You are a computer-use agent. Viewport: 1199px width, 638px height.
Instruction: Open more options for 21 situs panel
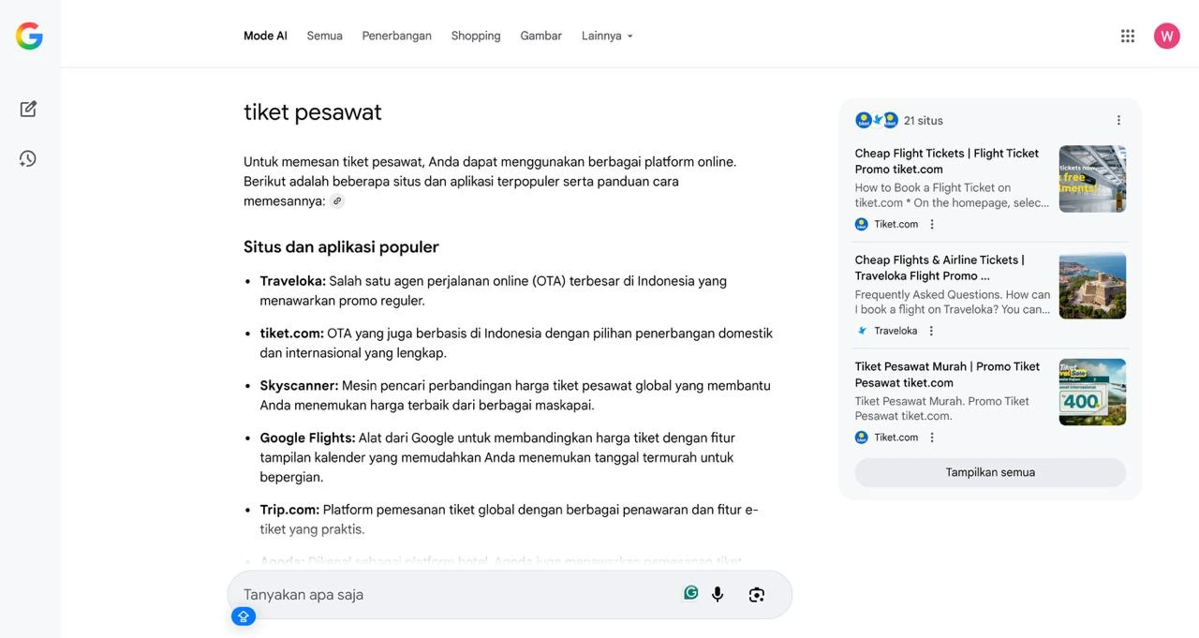pyautogui.click(x=1118, y=120)
